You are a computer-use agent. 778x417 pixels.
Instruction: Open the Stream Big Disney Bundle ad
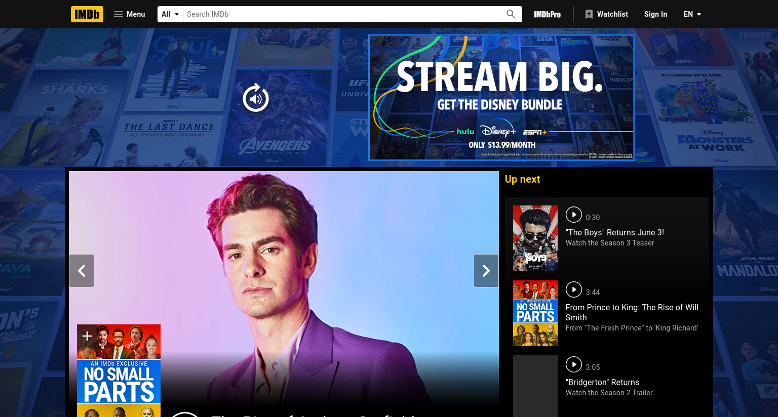(501, 98)
